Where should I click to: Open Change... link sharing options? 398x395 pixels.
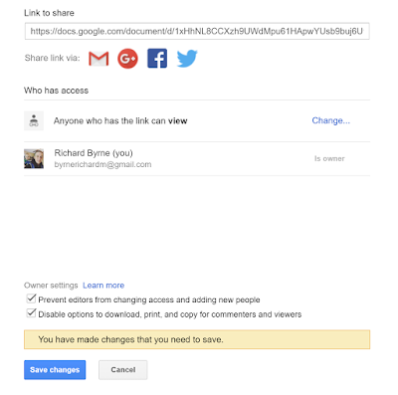click(330, 120)
